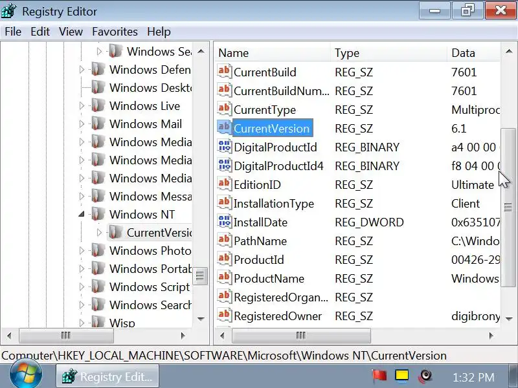
Task: Click the ProductName string value icon
Action: coord(224,279)
